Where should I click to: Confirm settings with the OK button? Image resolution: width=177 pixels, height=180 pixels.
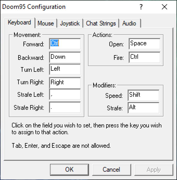[x=69, y=170]
